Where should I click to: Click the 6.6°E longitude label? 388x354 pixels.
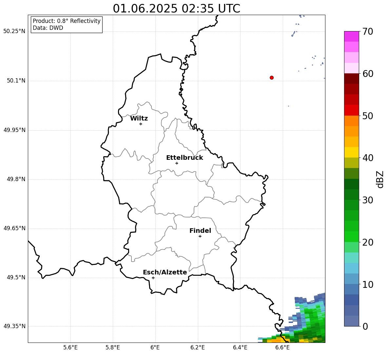pos(282,347)
